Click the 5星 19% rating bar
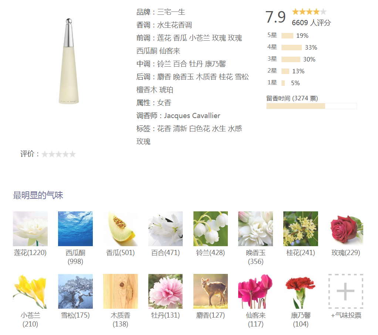This screenshot has height=335, width=378. click(x=287, y=36)
